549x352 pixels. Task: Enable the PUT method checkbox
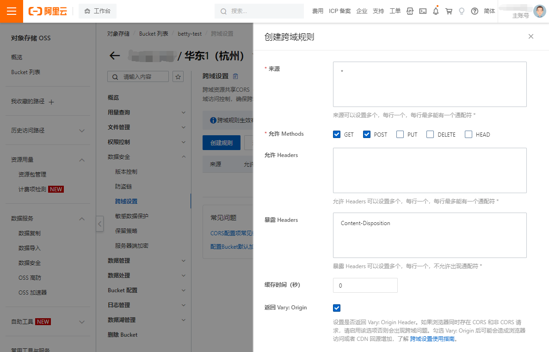pyautogui.click(x=400, y=134)
